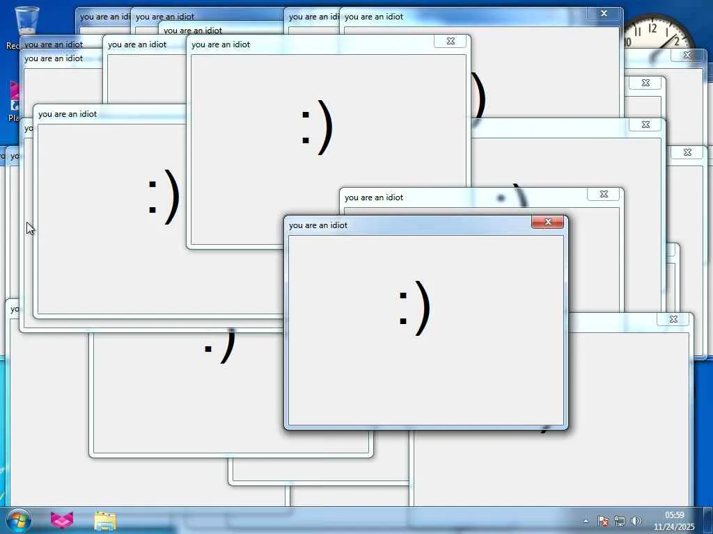This screenshot has height=534, width=713.
Task: Show hidden tray icons arrow
Action: pyautogui.click(x=586, y=521)
